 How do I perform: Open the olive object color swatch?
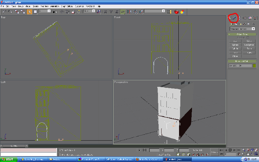coord(254,66)
